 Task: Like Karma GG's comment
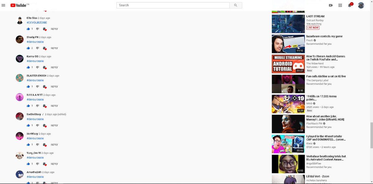click(28, 67)
